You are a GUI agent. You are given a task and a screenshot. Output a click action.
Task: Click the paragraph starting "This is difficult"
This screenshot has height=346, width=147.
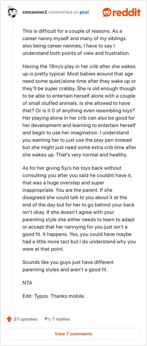(x=78, y=42)
